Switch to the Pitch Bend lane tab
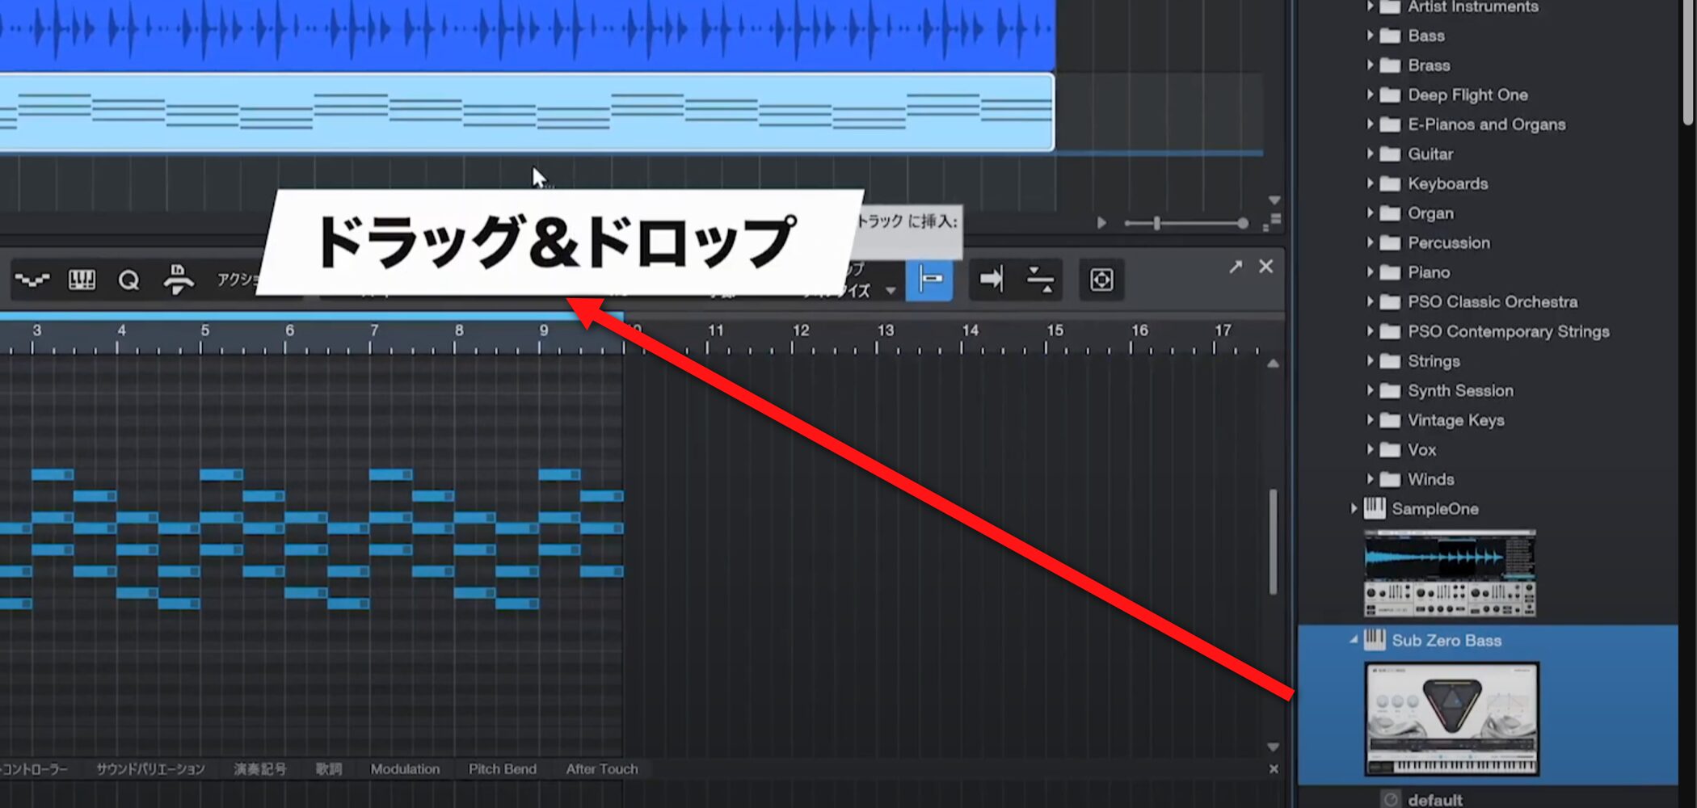1697x808 pixels. [502, 769]
